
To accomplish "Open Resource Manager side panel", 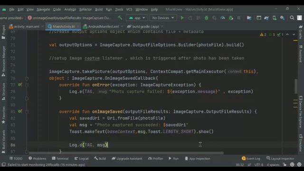I will [x=3, y=61].
